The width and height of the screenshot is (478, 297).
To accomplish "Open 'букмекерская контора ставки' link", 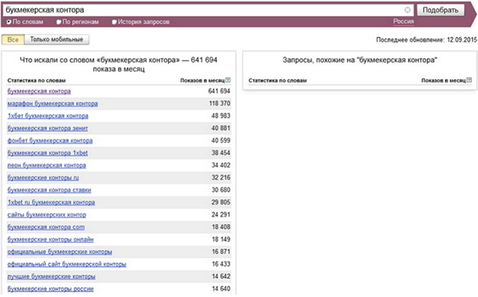I will coord(49,190).
